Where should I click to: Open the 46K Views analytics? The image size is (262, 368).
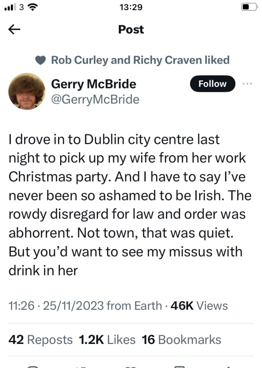pyautogui.click(x=199, y=306)
